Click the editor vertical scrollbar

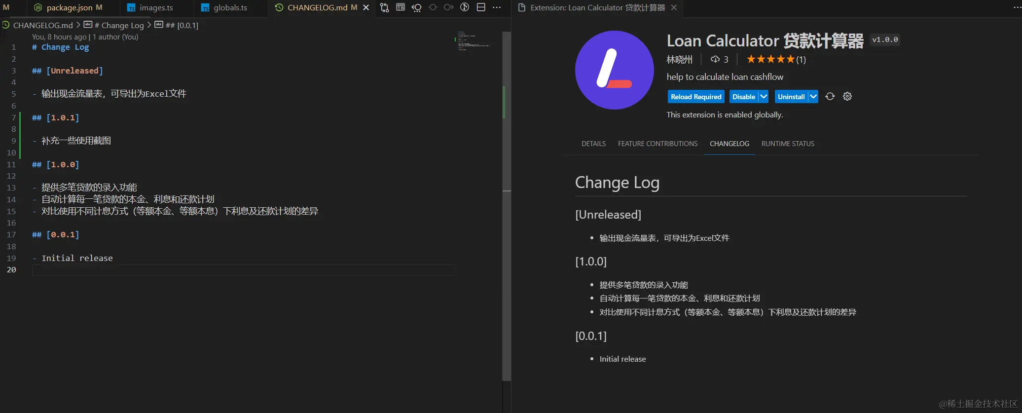[x=507, y=206]
